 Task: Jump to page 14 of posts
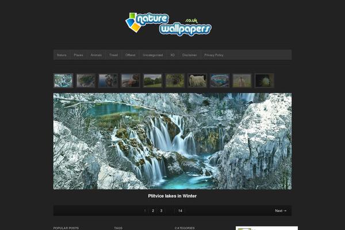click(180, 211)
